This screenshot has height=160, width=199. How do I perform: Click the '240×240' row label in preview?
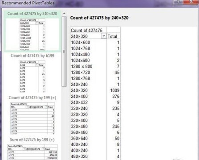pyautogui.click(x=79, y=84)
